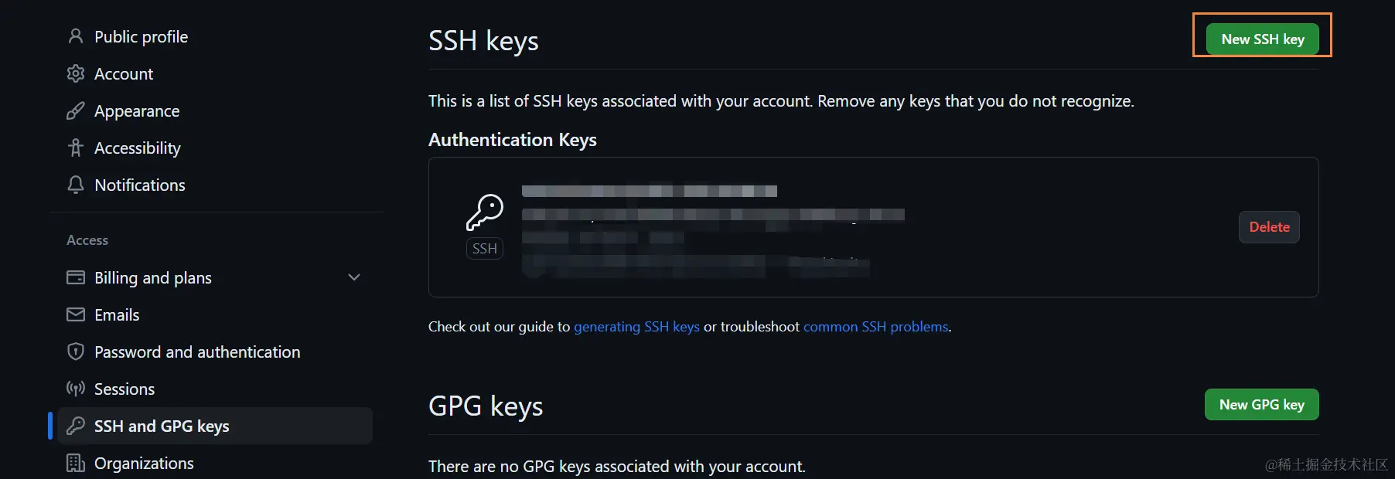Click the Organizations building icon
Image resolution: width=1395 pixels, height=479 pixels.
[x=75, y=463]
